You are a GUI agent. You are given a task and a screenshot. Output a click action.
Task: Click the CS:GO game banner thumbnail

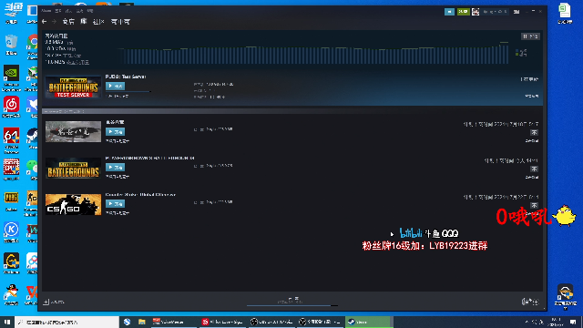click(73, 204)
